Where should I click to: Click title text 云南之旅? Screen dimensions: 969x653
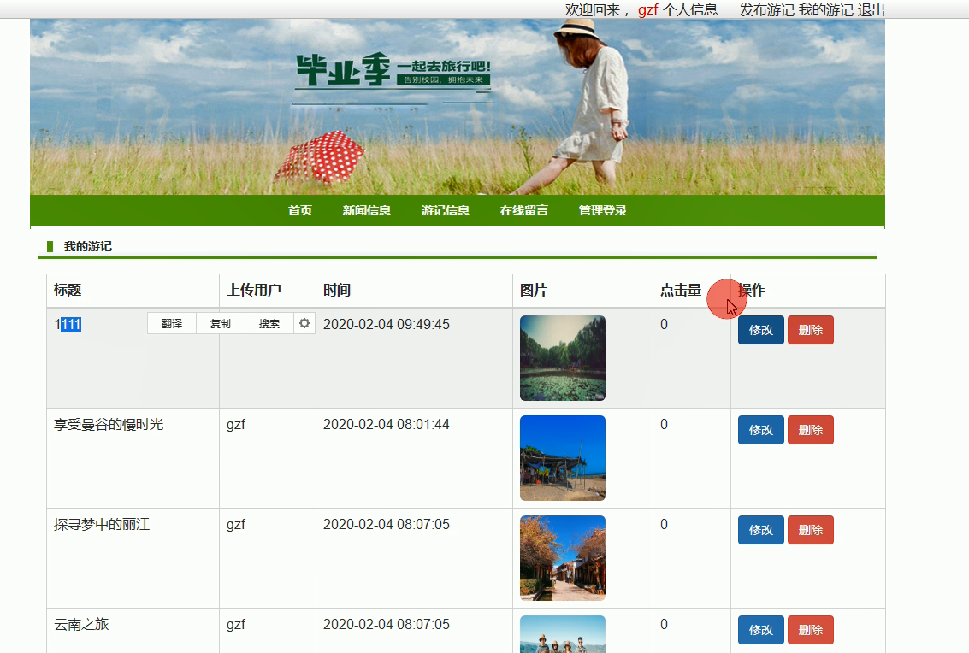(x=81, y=625)
